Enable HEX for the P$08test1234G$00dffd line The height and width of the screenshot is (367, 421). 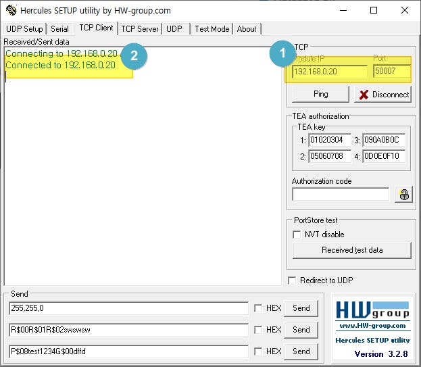tap(258, 351)
